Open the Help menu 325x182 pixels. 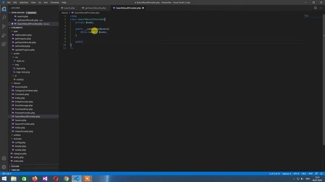pyautogui.click(x=63, y=3)
